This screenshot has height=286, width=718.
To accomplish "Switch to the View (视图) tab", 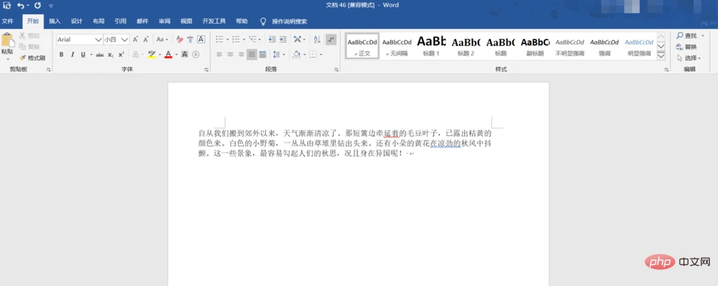I will (186, 21).
